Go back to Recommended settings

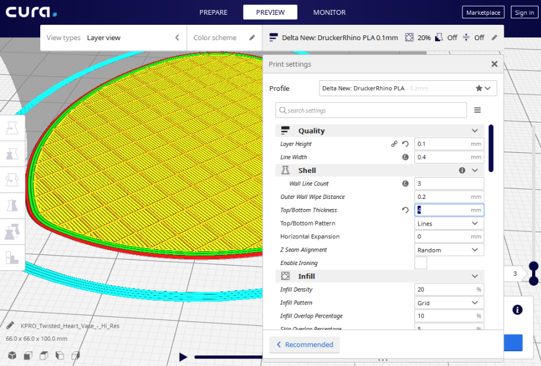click(x=304, y=345)
